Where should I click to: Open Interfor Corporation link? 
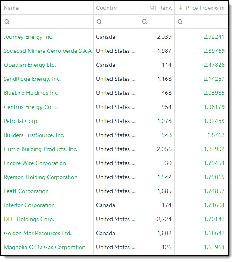[x=29, y=205]
